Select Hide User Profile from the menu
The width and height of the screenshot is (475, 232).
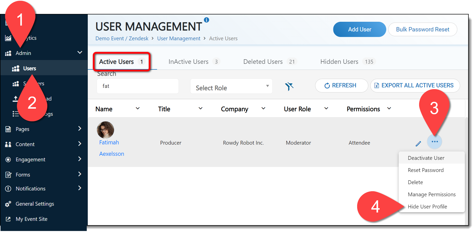click(x=427, y=206)
